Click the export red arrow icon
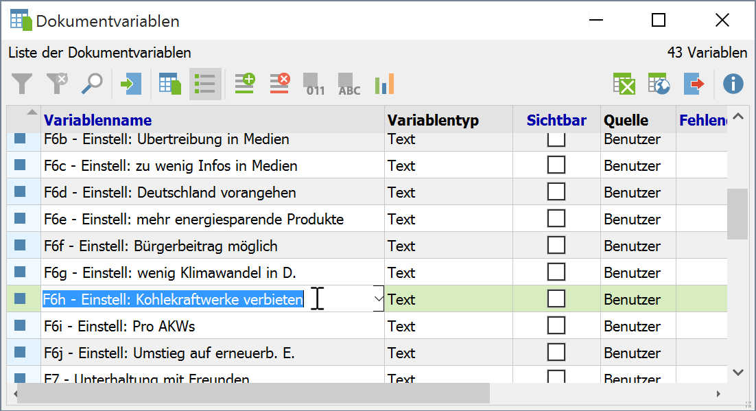This screenshot has width=756, height=411. click(694, 84)
